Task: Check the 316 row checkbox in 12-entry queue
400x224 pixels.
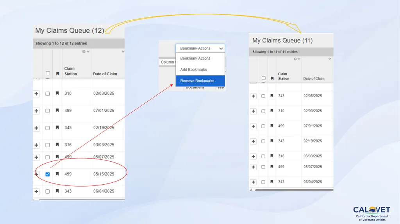Action: 47,145
